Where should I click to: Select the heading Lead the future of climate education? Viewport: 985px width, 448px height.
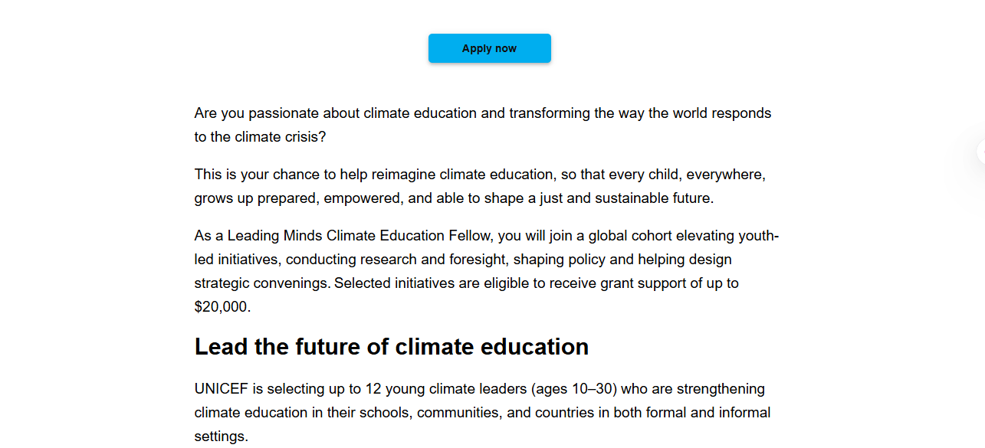(391, 346)
